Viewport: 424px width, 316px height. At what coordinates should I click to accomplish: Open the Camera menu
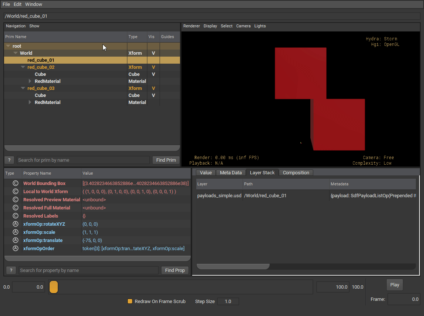click(243, 26)
